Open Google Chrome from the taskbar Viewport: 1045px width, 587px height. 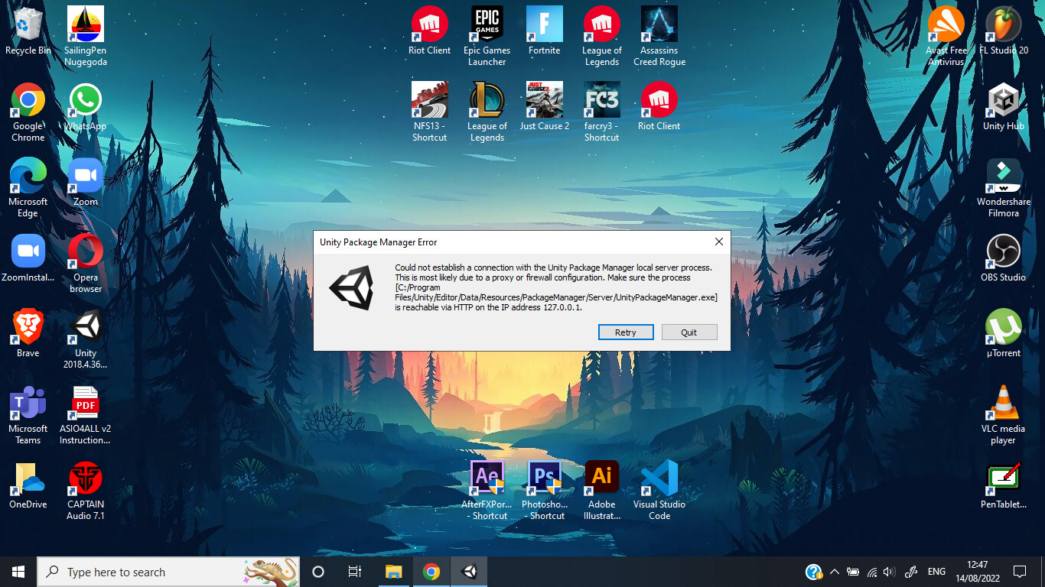coord(431,571)
